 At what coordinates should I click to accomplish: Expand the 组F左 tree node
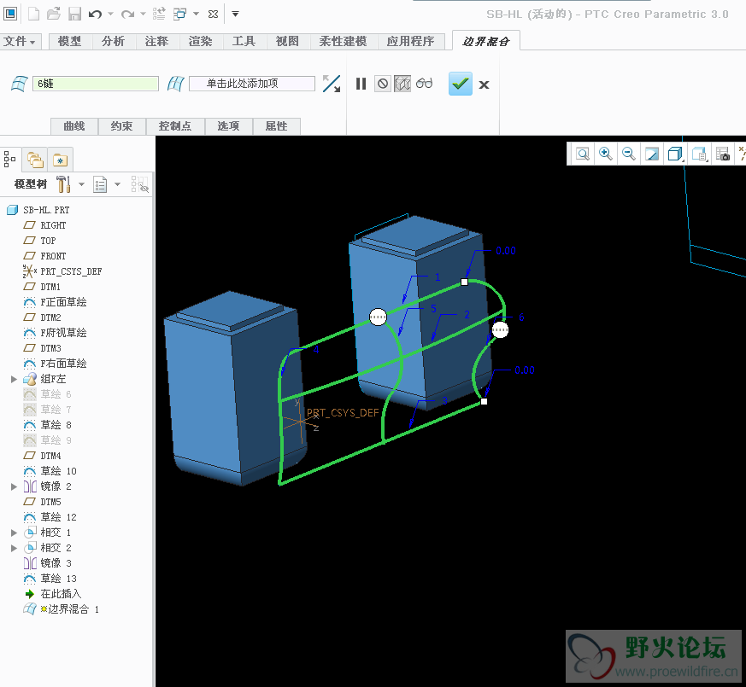[15, 379]
